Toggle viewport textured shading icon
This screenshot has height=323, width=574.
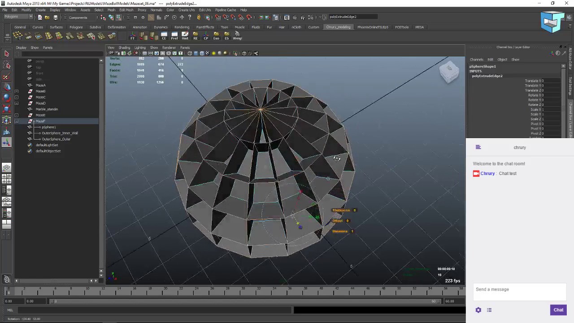(208, 53)
